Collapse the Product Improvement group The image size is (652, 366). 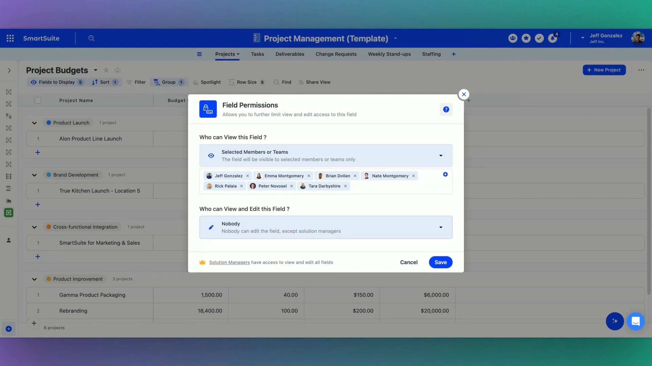[34, 279]
